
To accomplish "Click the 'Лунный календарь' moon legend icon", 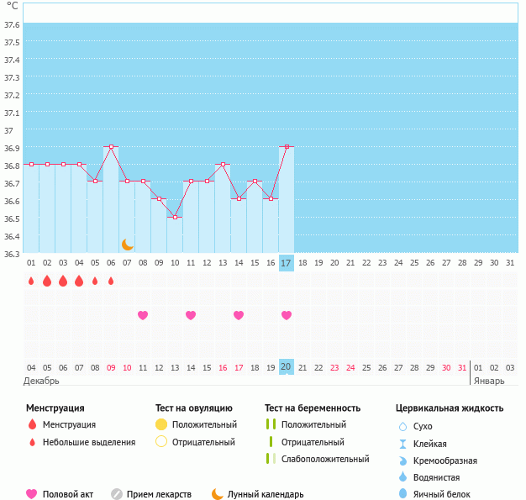I will (218, 494).
